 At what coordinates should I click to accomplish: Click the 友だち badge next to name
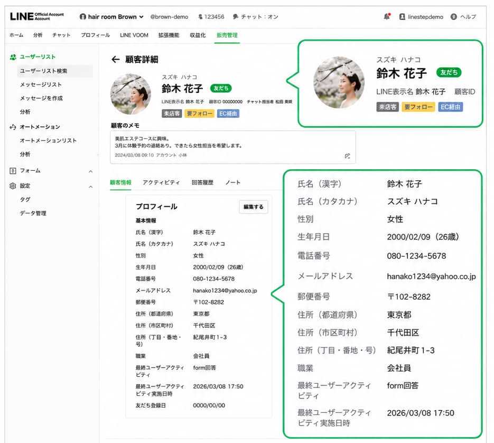tap(221, 88)
